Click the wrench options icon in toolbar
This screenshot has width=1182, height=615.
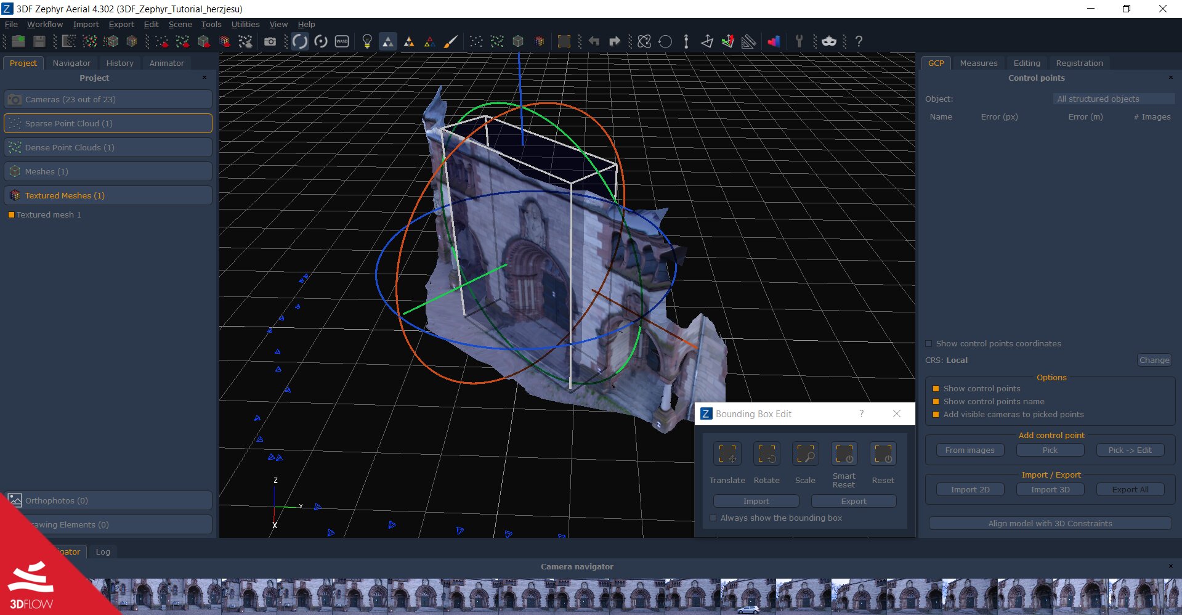[x=799, y=41]
